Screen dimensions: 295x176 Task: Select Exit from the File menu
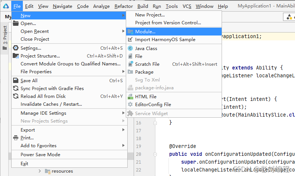tap(69, 164)
